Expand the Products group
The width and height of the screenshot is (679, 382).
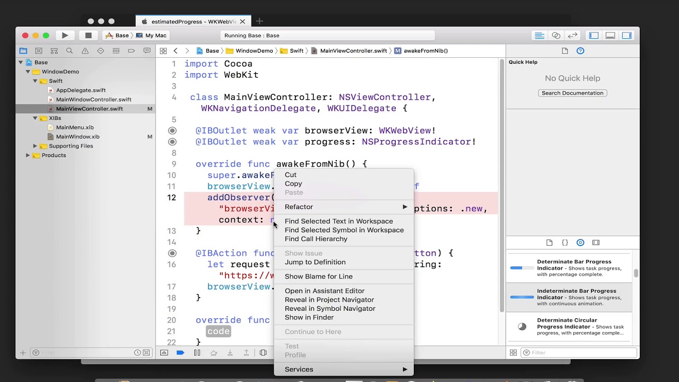pos(28,155)
